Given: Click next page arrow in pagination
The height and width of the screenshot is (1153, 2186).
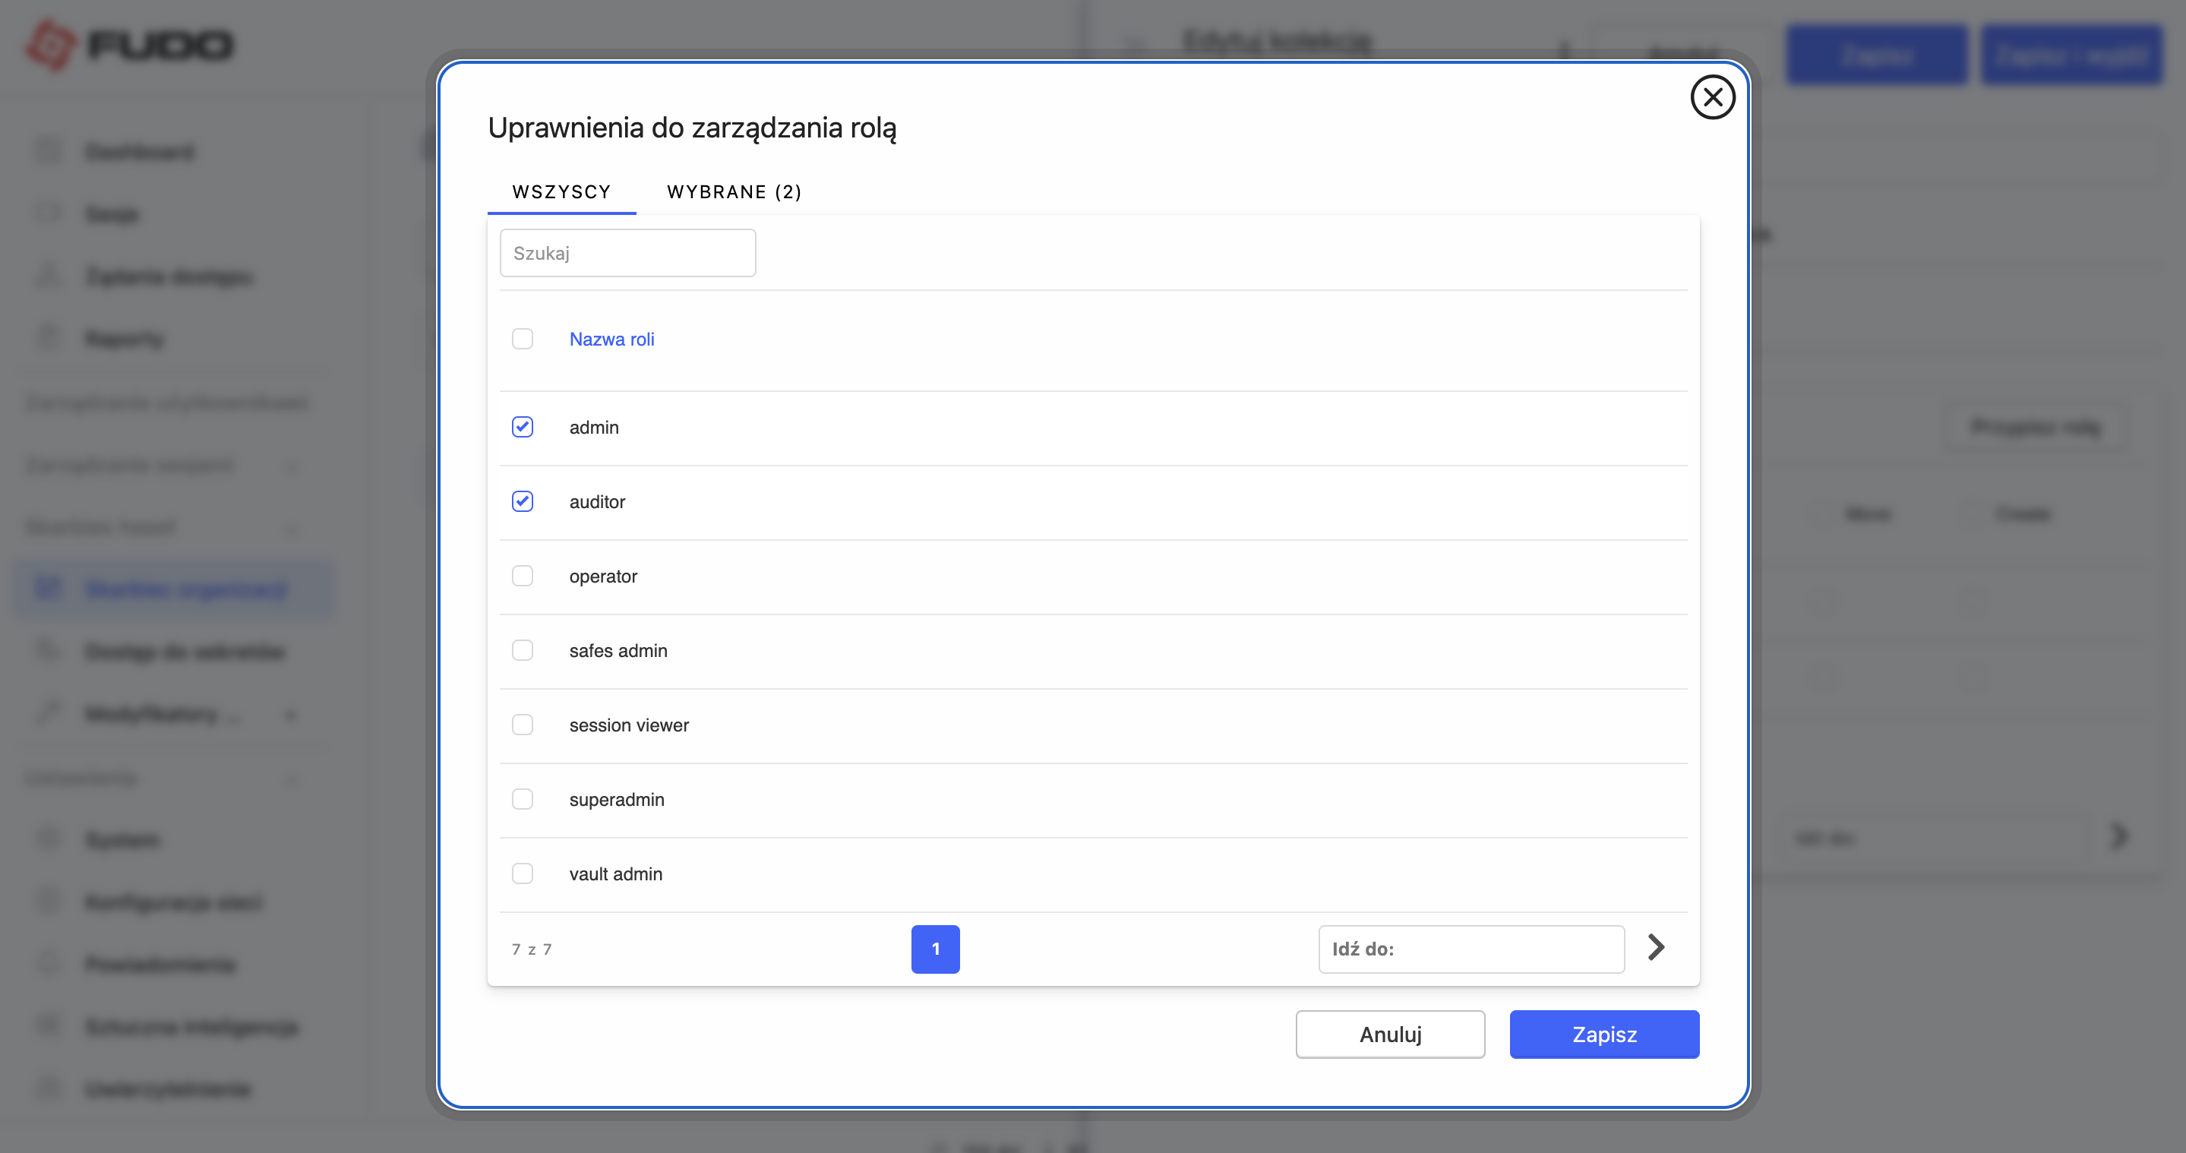Looking at the screenshot, I should tap(1656, 948).
